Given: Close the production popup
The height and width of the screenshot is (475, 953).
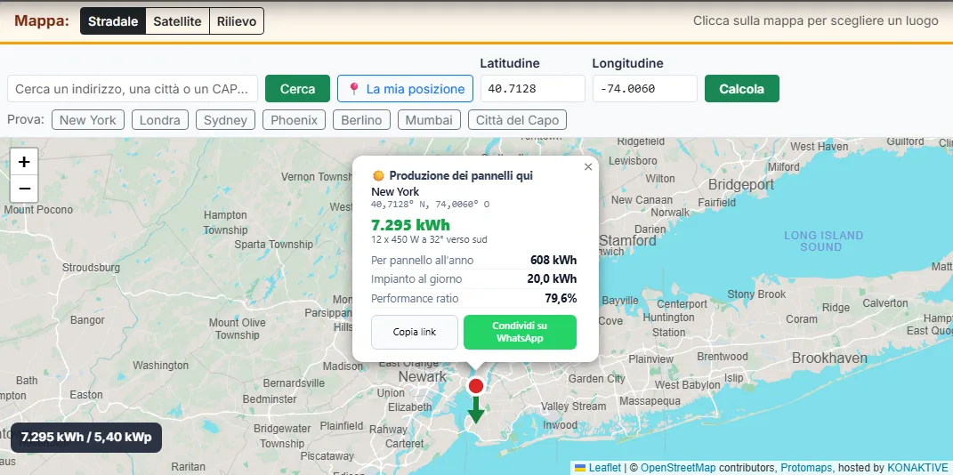Looking at the screenshot, I should click(x=587, y=166).
